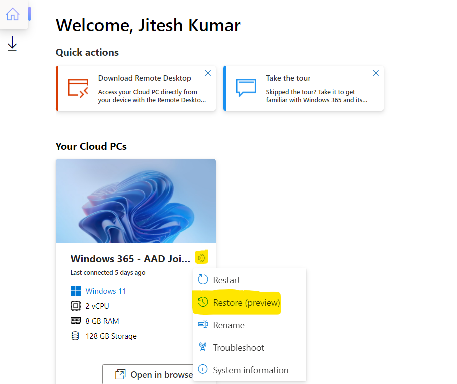Click the 'Last connected 5 days ago' text
This screenshot has width=457, height=384.
click(108, 272)
